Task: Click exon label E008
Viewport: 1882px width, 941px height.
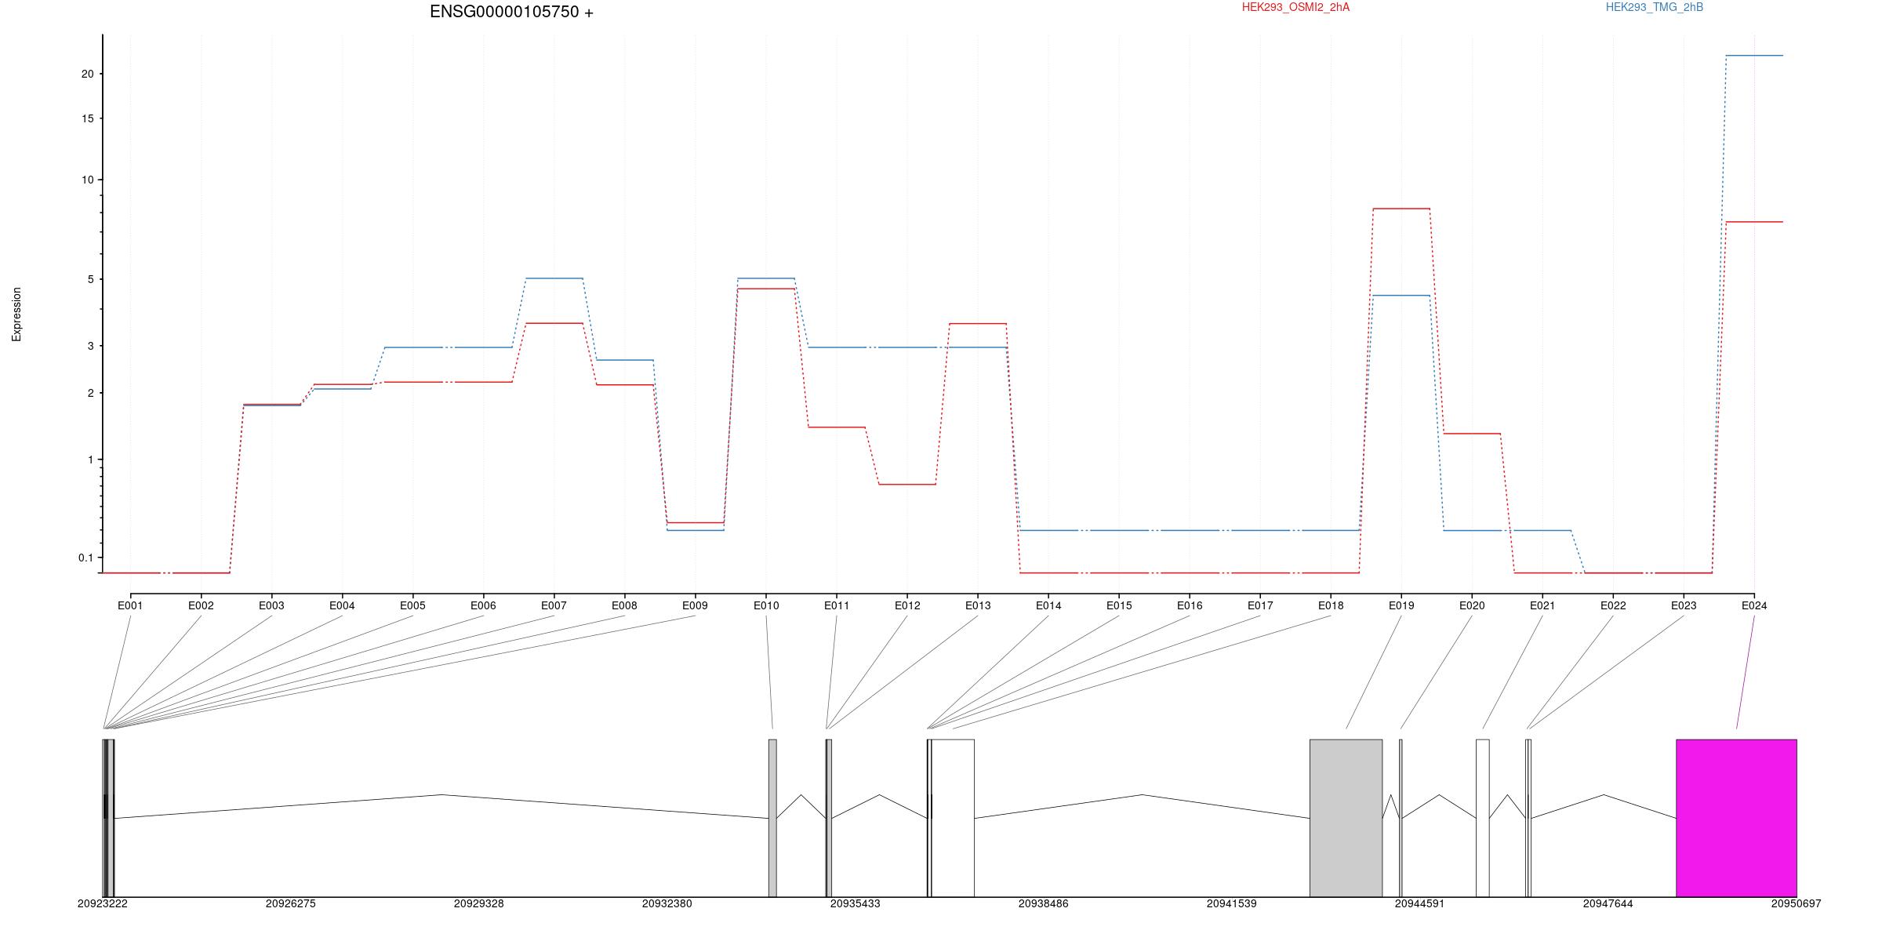Action: tap(624, 605)
